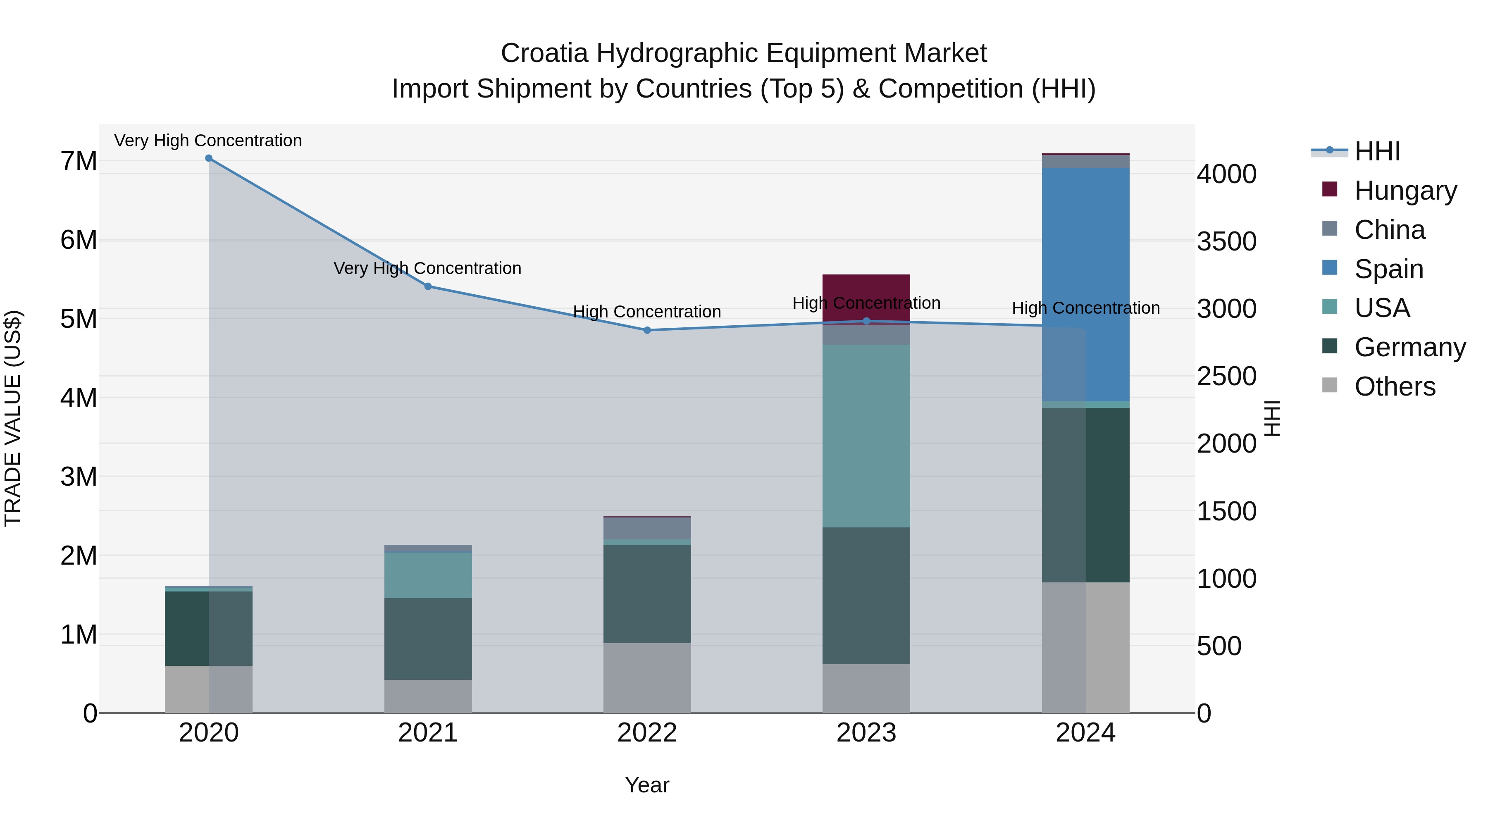
Task: Click the Others segment of 2020 bar
Action: [209, 689]
